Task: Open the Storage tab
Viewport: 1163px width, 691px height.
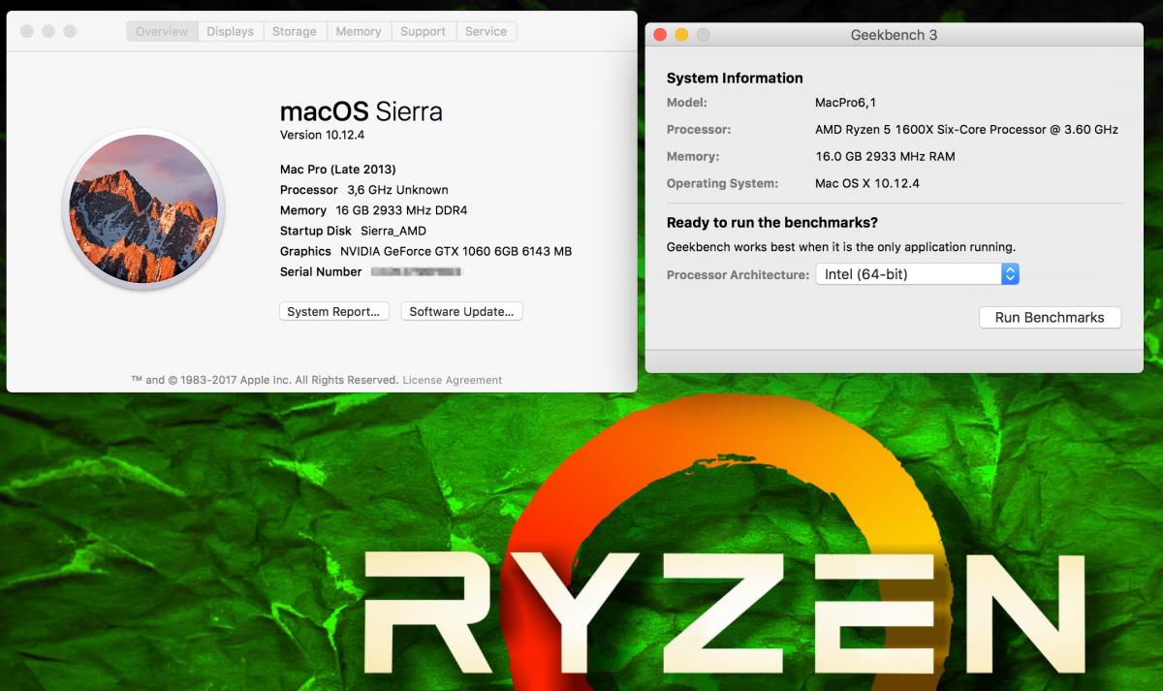Action: tap(295, 32)
